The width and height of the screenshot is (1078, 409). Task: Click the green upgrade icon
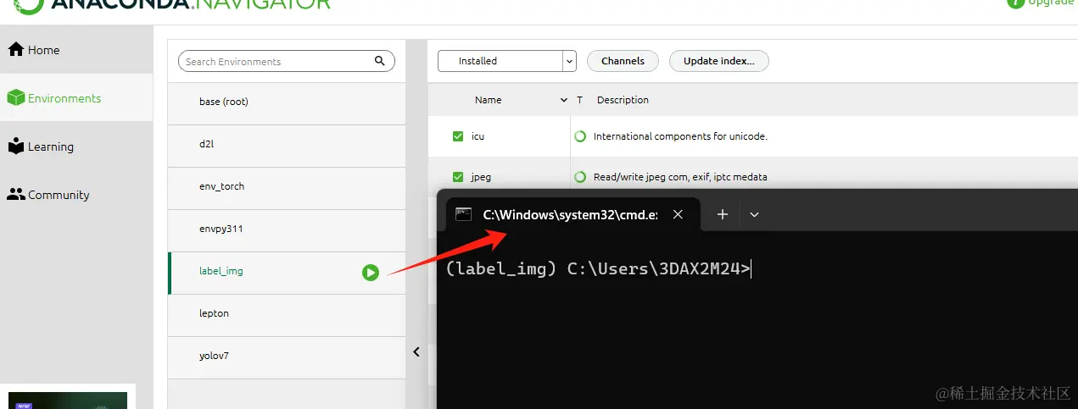(x=1015, y=3)
